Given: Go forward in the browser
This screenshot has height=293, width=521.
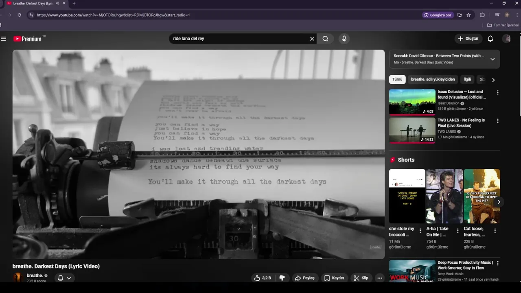Looking at the screenshot, I should [x=9, y=15].
